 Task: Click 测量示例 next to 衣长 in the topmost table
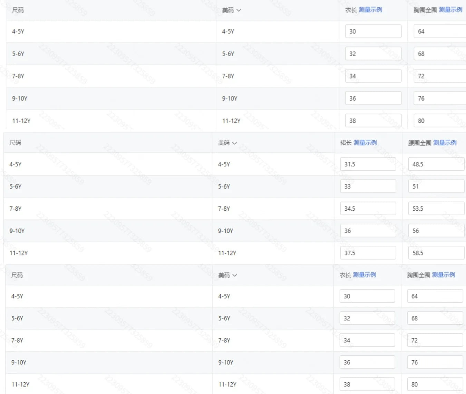(370, 10)
